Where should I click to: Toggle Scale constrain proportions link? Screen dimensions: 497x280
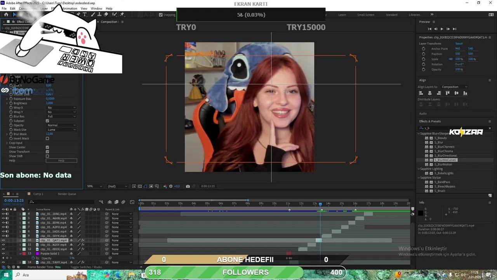tap(451, 59)
